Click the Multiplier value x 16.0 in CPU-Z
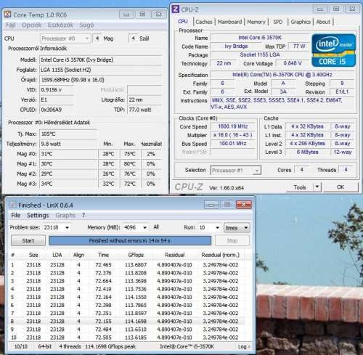 [233, 135]
